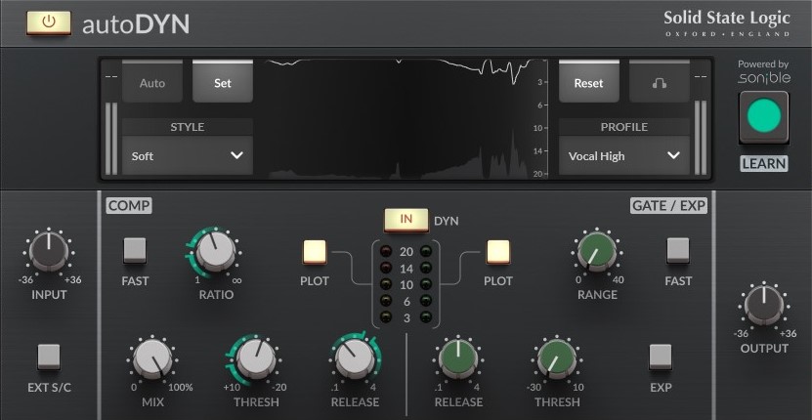Screen dimensions: 812x420
Task: Select the Set mode tab
Action: pyautogui.click(x=223, y=83)
